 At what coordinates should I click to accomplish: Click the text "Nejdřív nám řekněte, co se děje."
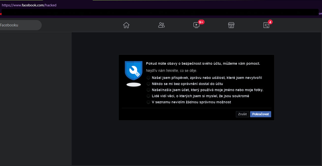coord(172,71)
